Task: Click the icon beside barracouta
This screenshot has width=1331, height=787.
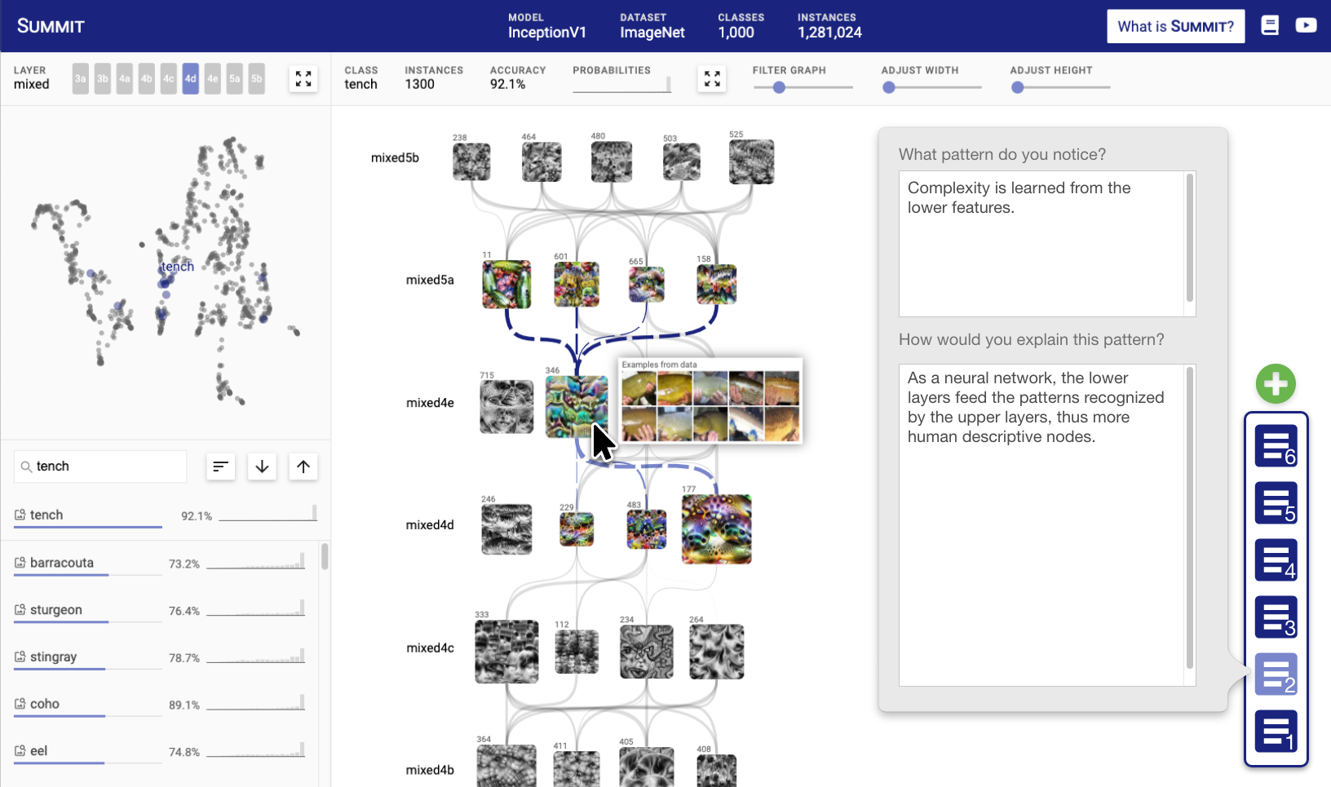Action: coord(20,563)
